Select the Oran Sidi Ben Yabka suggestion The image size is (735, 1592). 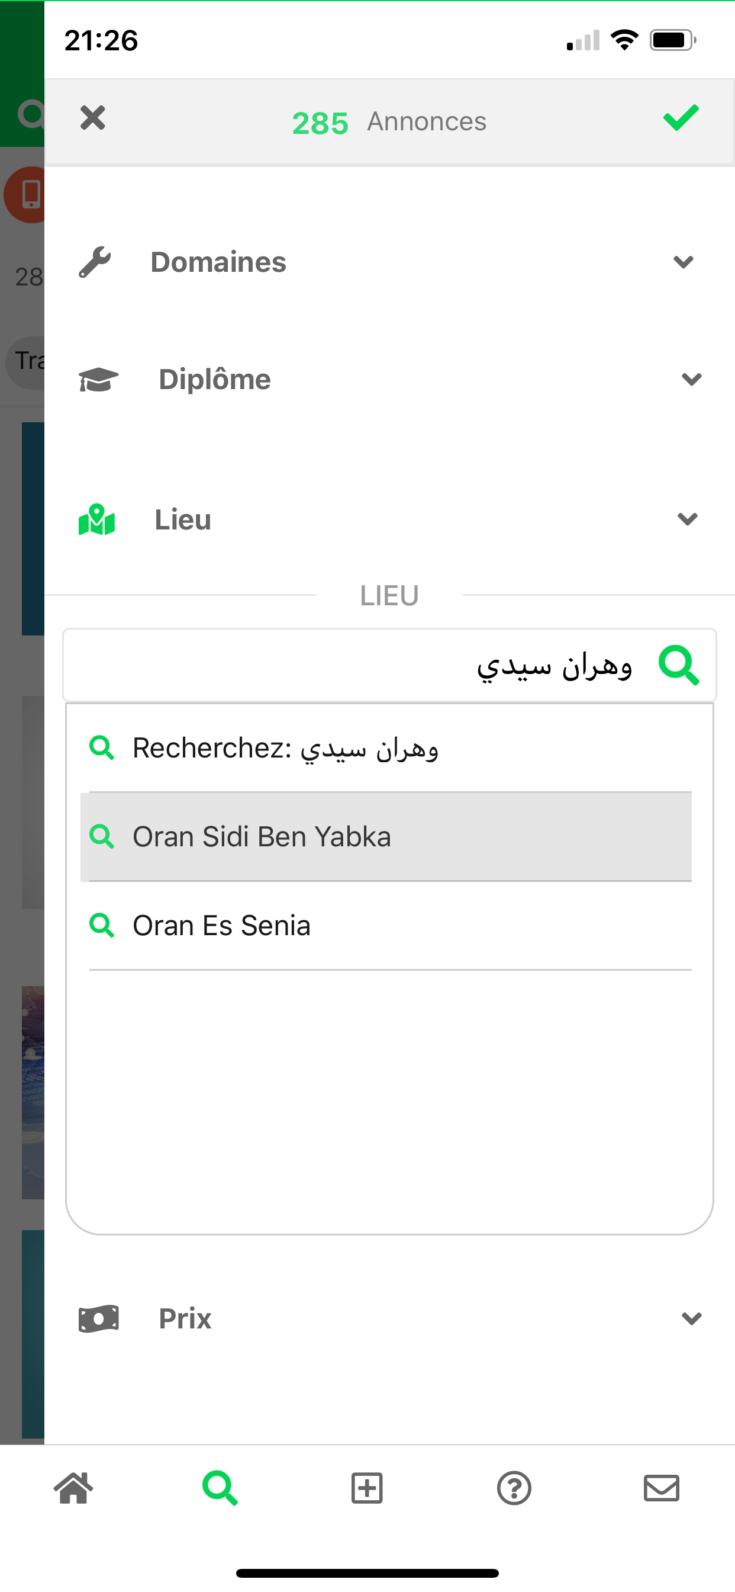[386, 837]
